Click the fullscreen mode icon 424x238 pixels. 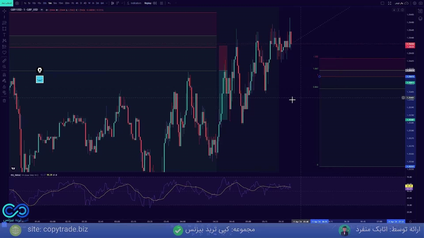pyautogui.click(x=390, y=3)
